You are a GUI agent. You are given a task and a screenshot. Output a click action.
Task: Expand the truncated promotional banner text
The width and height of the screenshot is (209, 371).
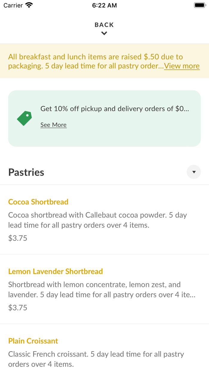pyautogui.click(x=182, y=66)
